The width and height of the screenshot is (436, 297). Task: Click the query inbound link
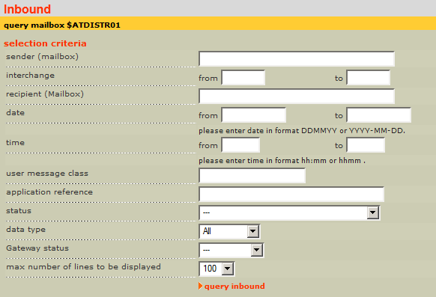pos(234,287)
